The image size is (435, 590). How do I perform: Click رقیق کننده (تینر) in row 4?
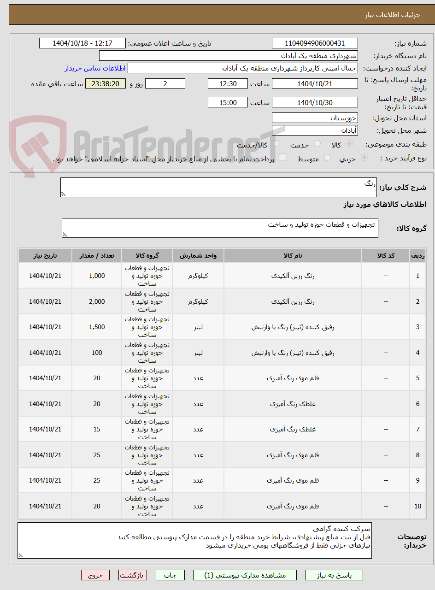tap(293, 353)
